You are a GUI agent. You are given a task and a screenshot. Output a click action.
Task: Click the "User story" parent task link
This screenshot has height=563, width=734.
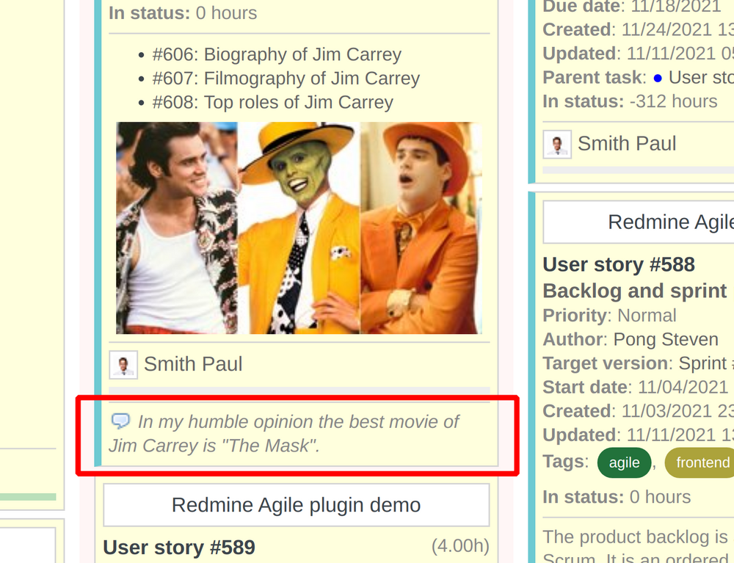coord(701,77)
